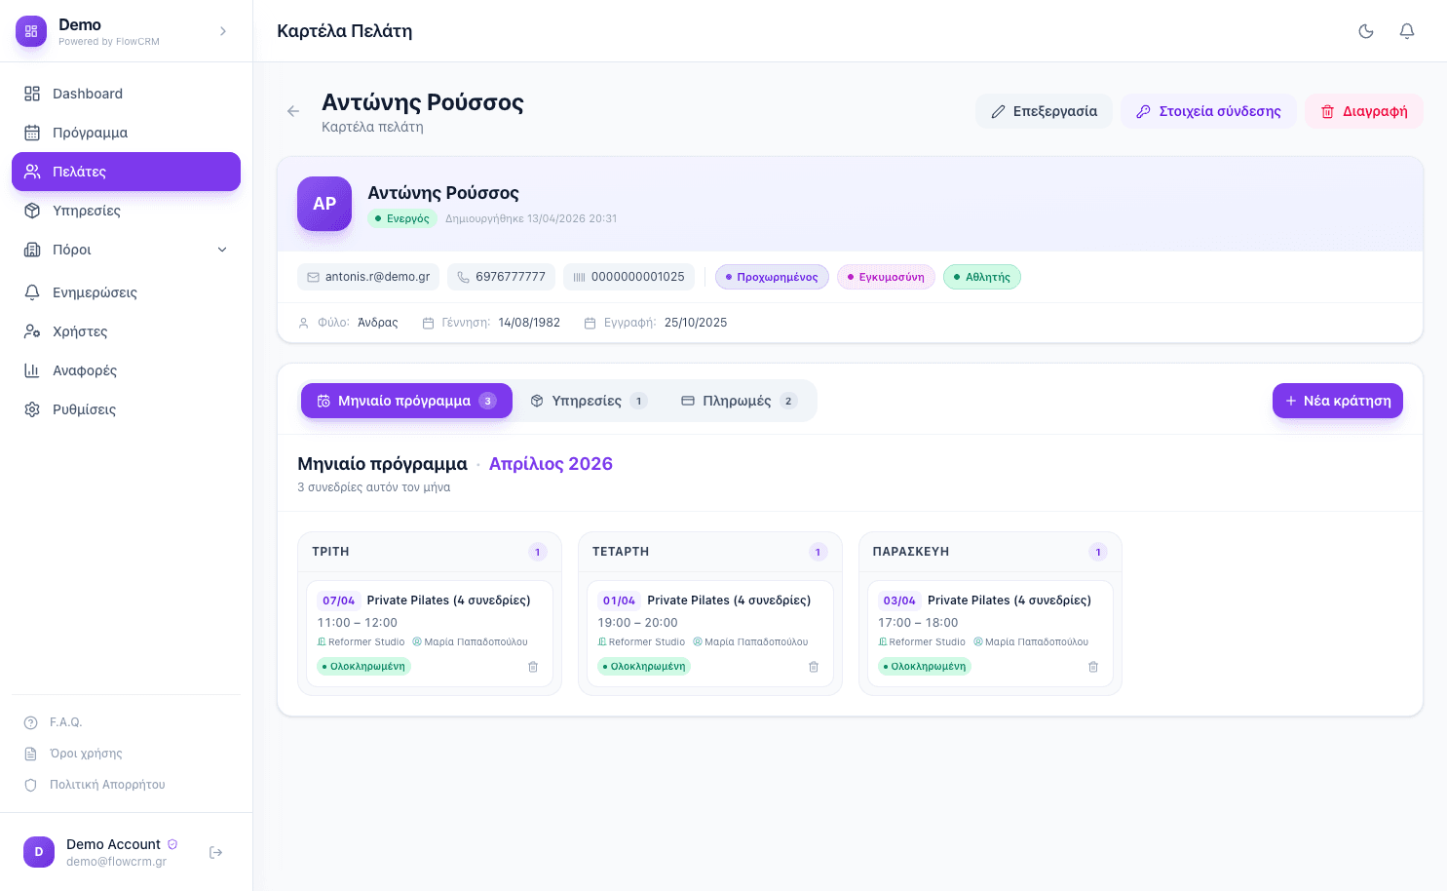Open Dashboard from the sidebar
This screenshot has width=1447, height=891.
pos(127,94)
